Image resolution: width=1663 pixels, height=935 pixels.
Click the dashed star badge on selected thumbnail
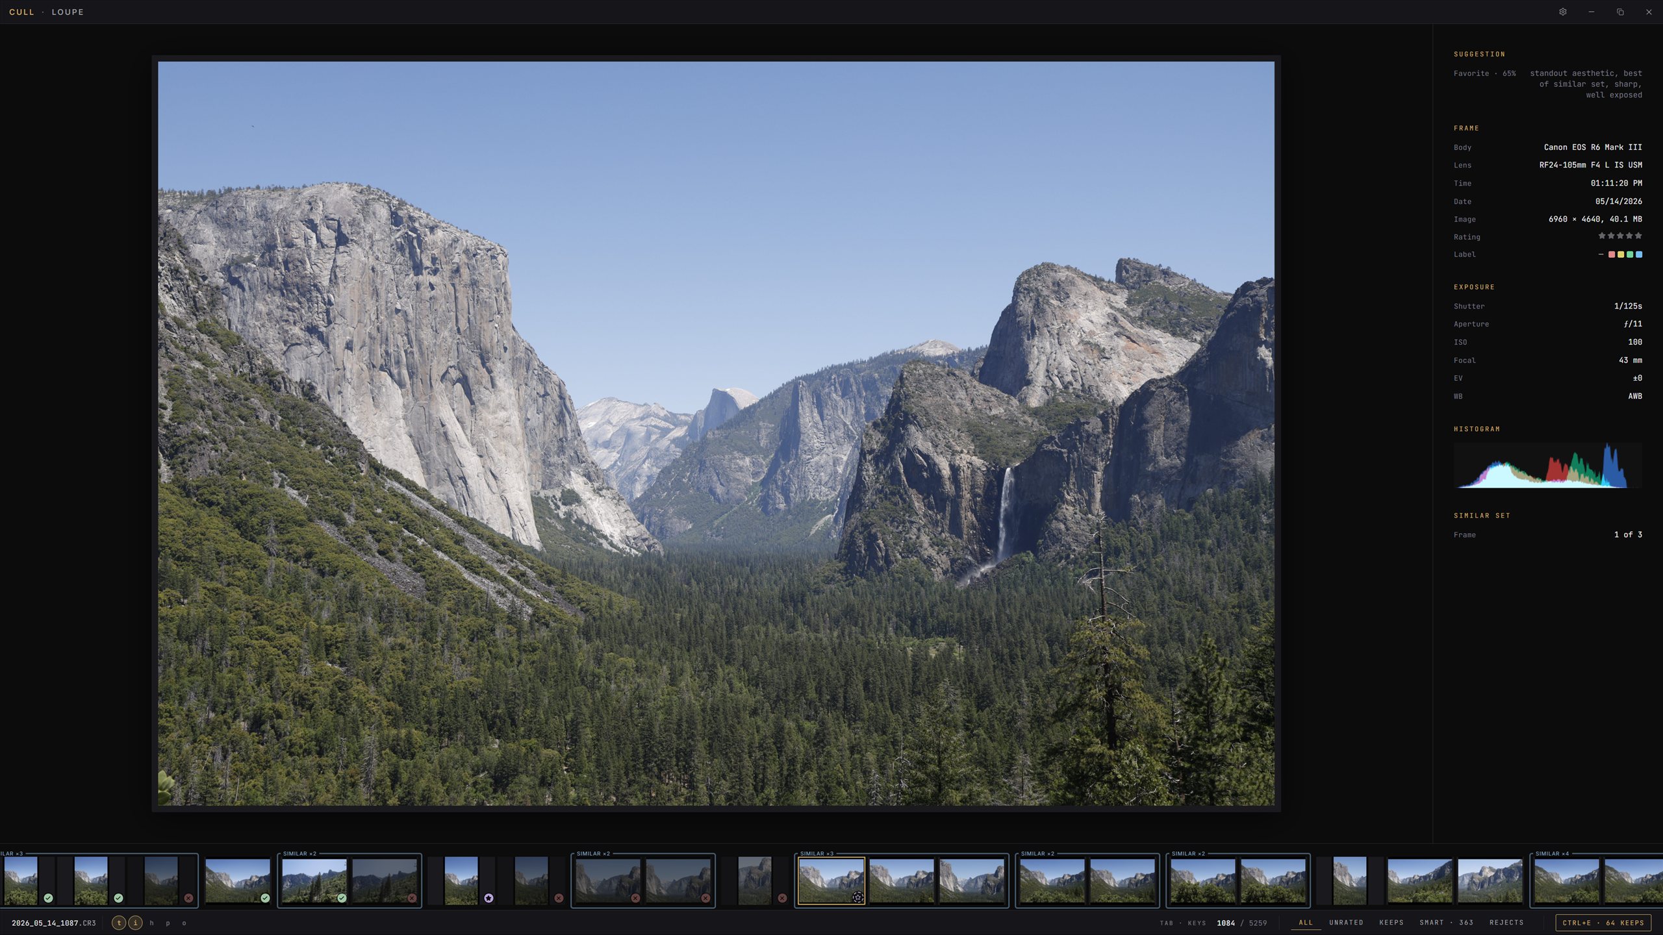[x=857, y=897]
